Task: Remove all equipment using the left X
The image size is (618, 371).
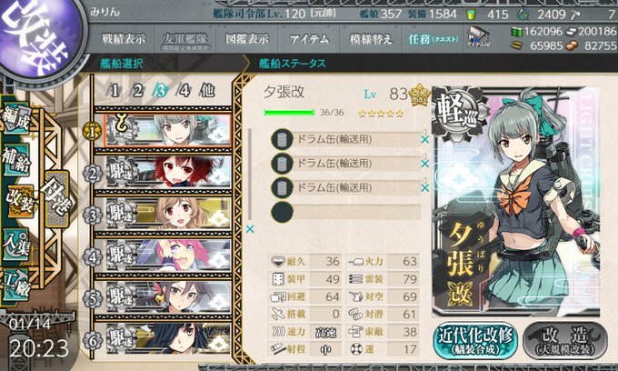Action: pyautogui.click(x=250, y=229)
